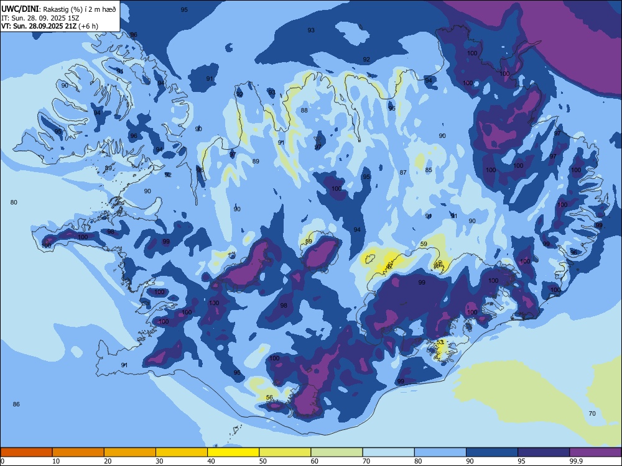The width and height of the screenshot is (622, 466).
Task: Click the legend tick label '0'
Action: tap(2, 461)
